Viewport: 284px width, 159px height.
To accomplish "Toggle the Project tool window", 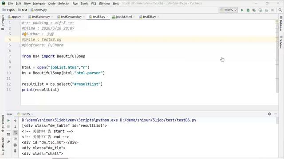I will (3, 23).
